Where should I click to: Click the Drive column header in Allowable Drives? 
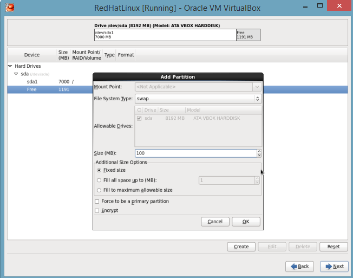(x=150, y=110)
